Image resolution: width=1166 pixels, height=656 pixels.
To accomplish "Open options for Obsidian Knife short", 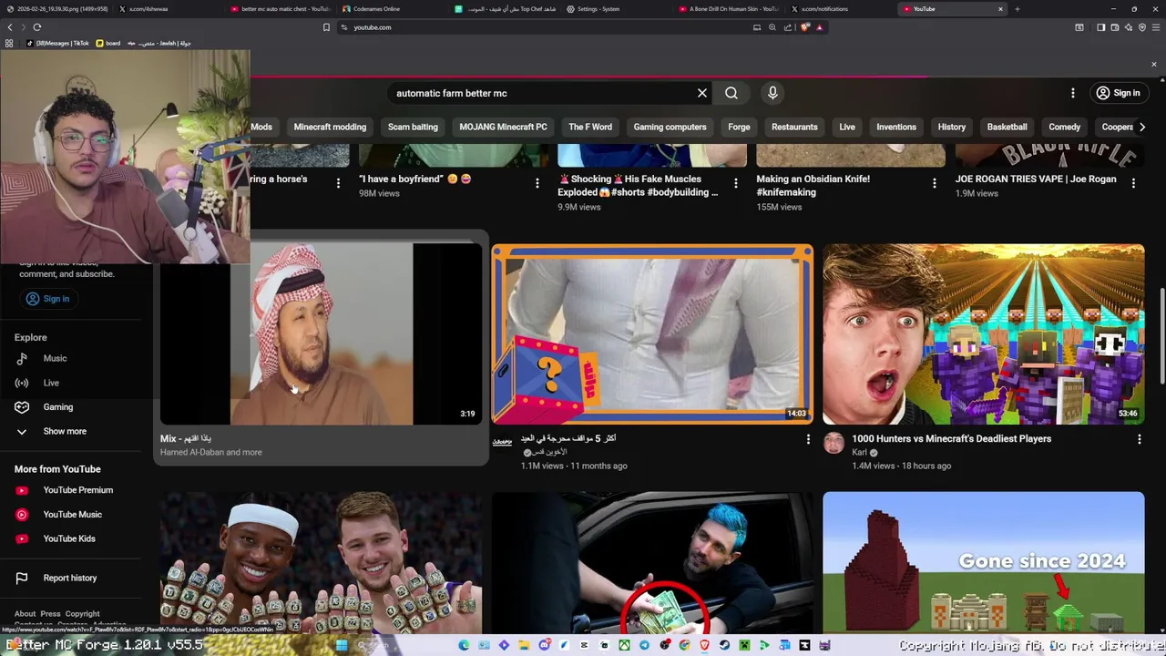I will coord(934,183).
